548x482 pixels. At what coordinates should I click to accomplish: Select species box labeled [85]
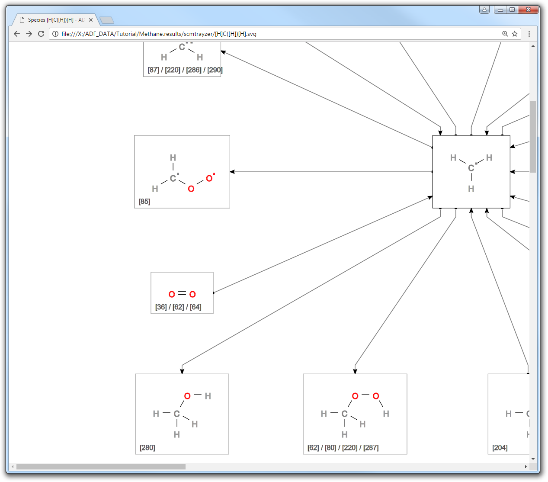click(182, 172)
